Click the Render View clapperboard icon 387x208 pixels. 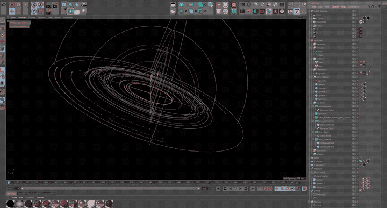click(48, 5)
